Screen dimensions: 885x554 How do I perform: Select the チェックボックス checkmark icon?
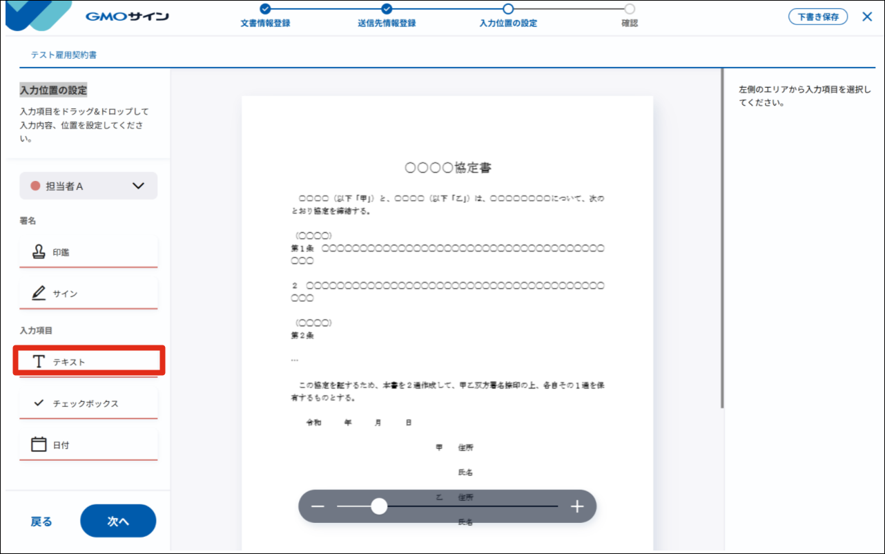pyautogui.click(x=39, y=403)
